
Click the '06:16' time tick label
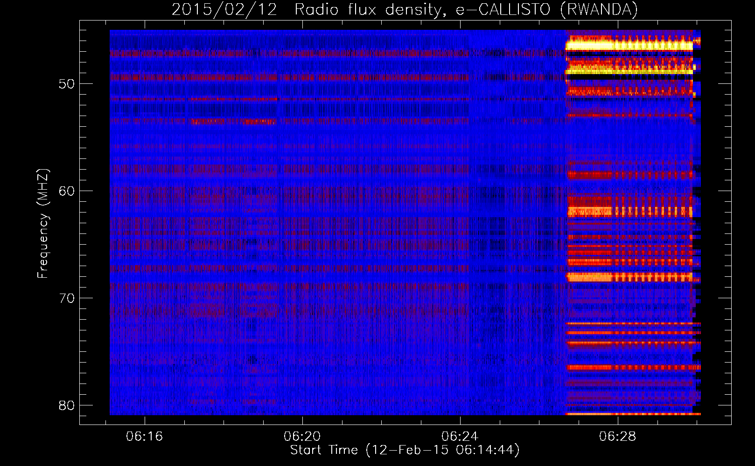tap(145, 436)
